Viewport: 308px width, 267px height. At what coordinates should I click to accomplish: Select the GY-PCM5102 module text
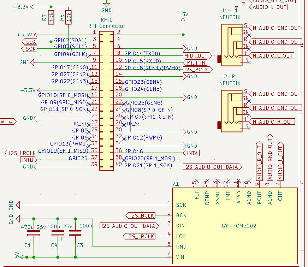239,226
